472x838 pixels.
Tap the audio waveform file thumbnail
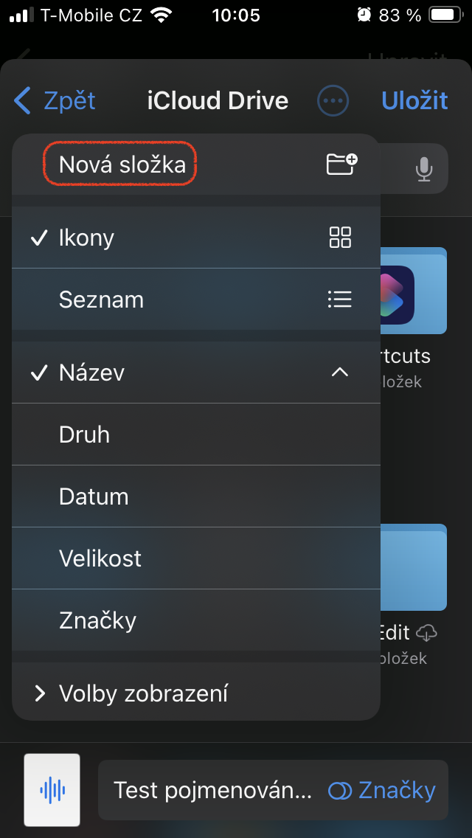pyautogui.click(x=52, y=790)
